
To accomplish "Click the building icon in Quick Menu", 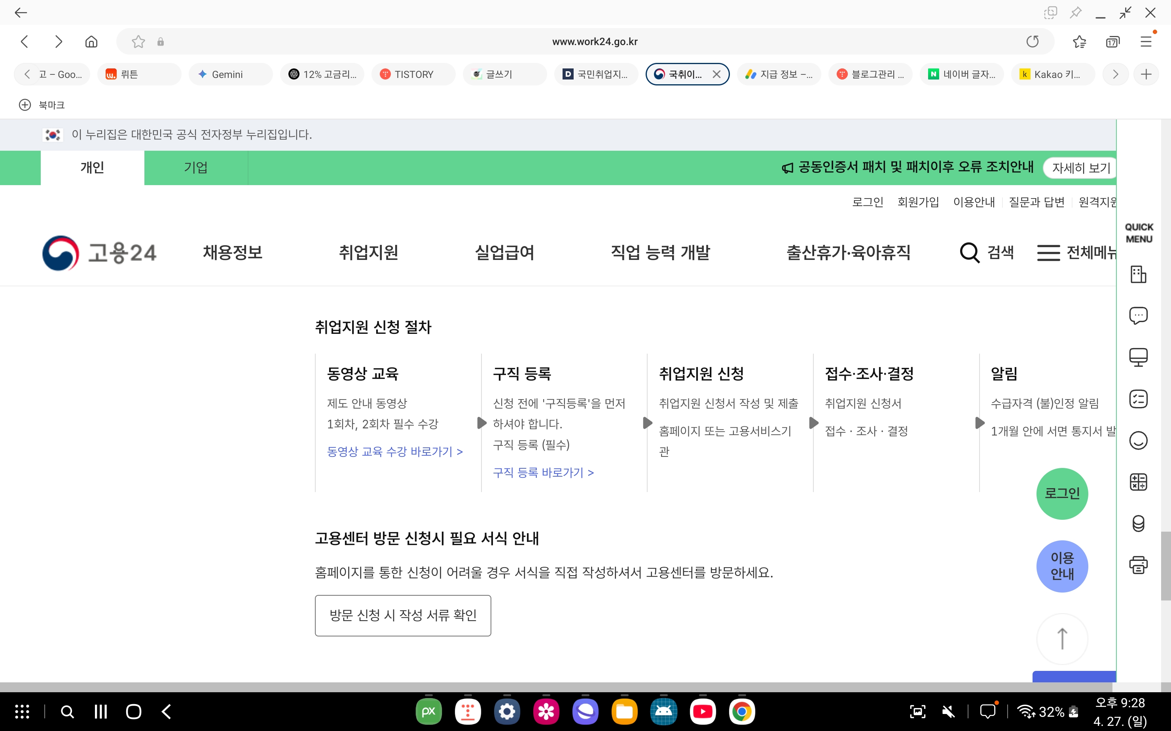I will (x=1138, y=274).
